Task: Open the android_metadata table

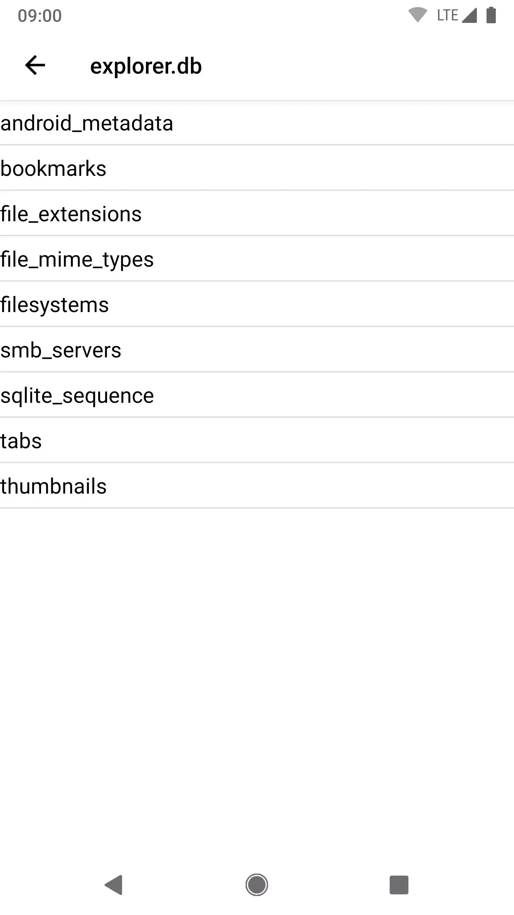Action: pos(86,123)
